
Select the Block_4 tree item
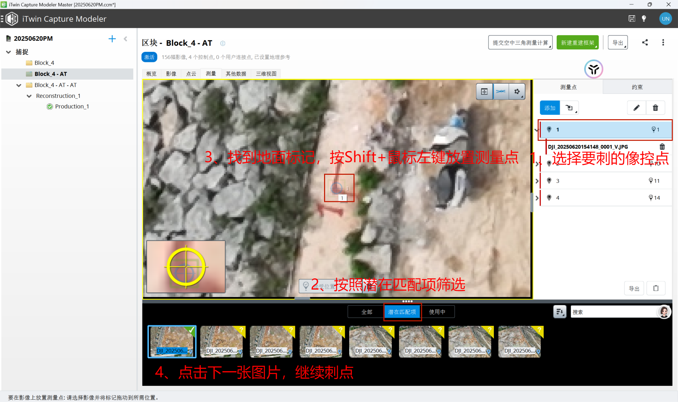click(x=44, y=63)
